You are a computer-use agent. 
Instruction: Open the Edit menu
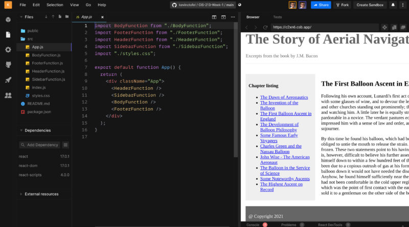[x=36, y=5]
